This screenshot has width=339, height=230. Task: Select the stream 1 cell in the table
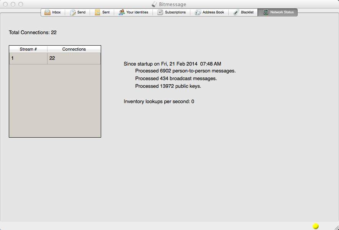[28, 58]
